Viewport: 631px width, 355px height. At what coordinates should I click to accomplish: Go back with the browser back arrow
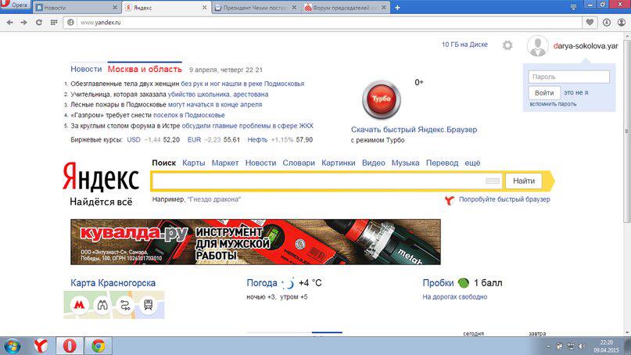pos(9,23)
